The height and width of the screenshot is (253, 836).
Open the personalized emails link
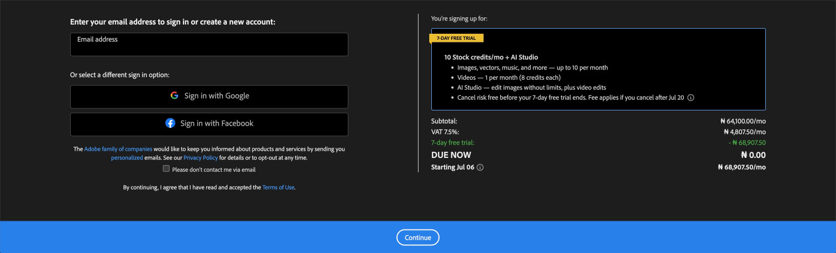click(127, 158)
